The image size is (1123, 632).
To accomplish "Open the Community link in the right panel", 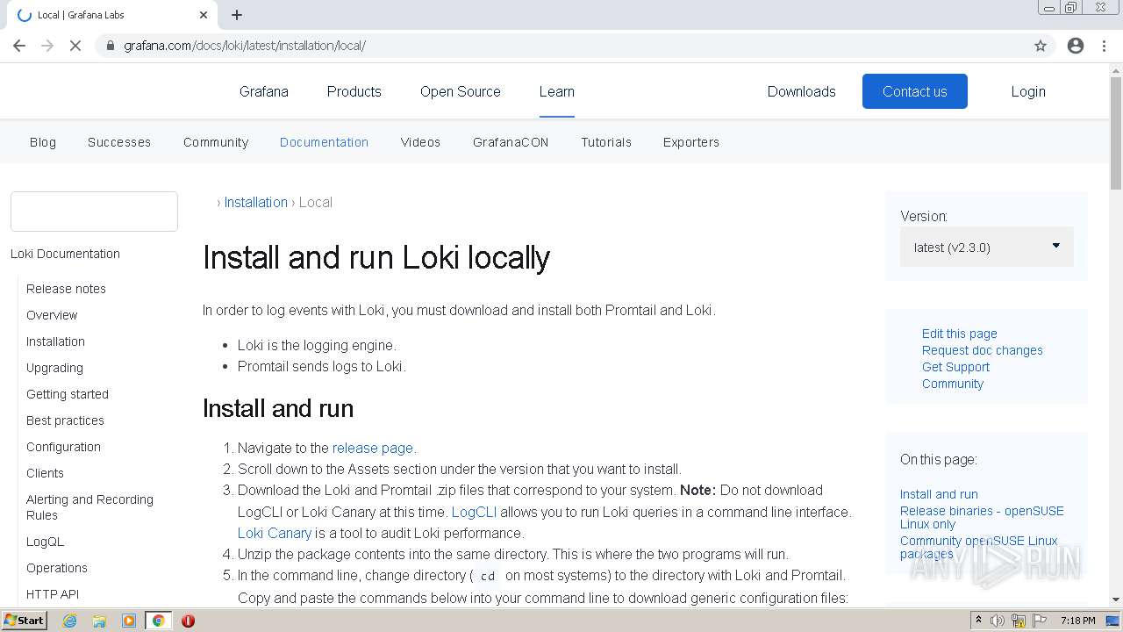I will tap(953, 384).
